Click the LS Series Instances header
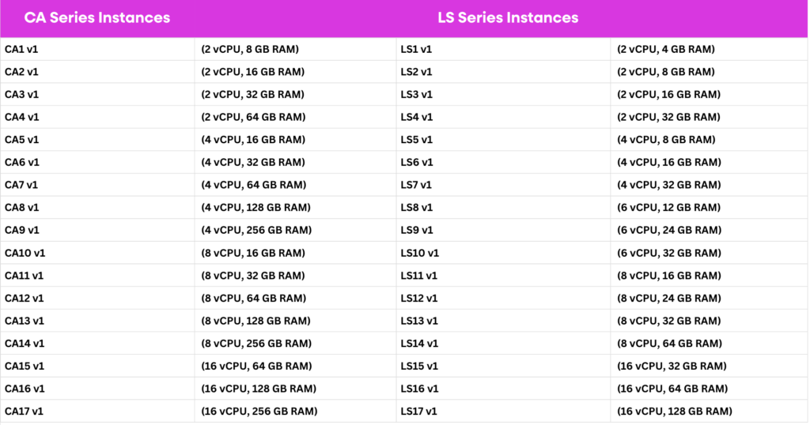This screenshot has height=425, width=810. click(x=508, y=17)
